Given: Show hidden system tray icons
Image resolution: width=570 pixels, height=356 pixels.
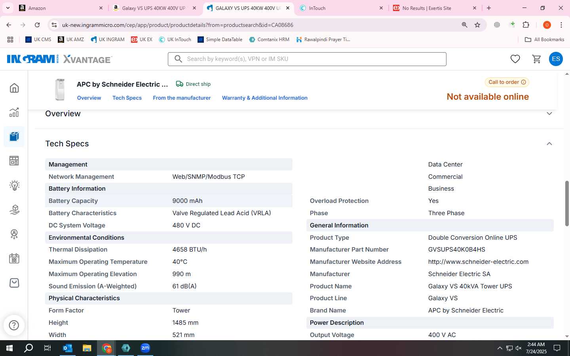Looking at the screenshot, I should tap(500, 348).
